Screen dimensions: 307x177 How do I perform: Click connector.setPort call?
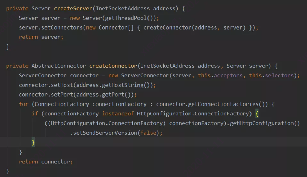point(46,95)
